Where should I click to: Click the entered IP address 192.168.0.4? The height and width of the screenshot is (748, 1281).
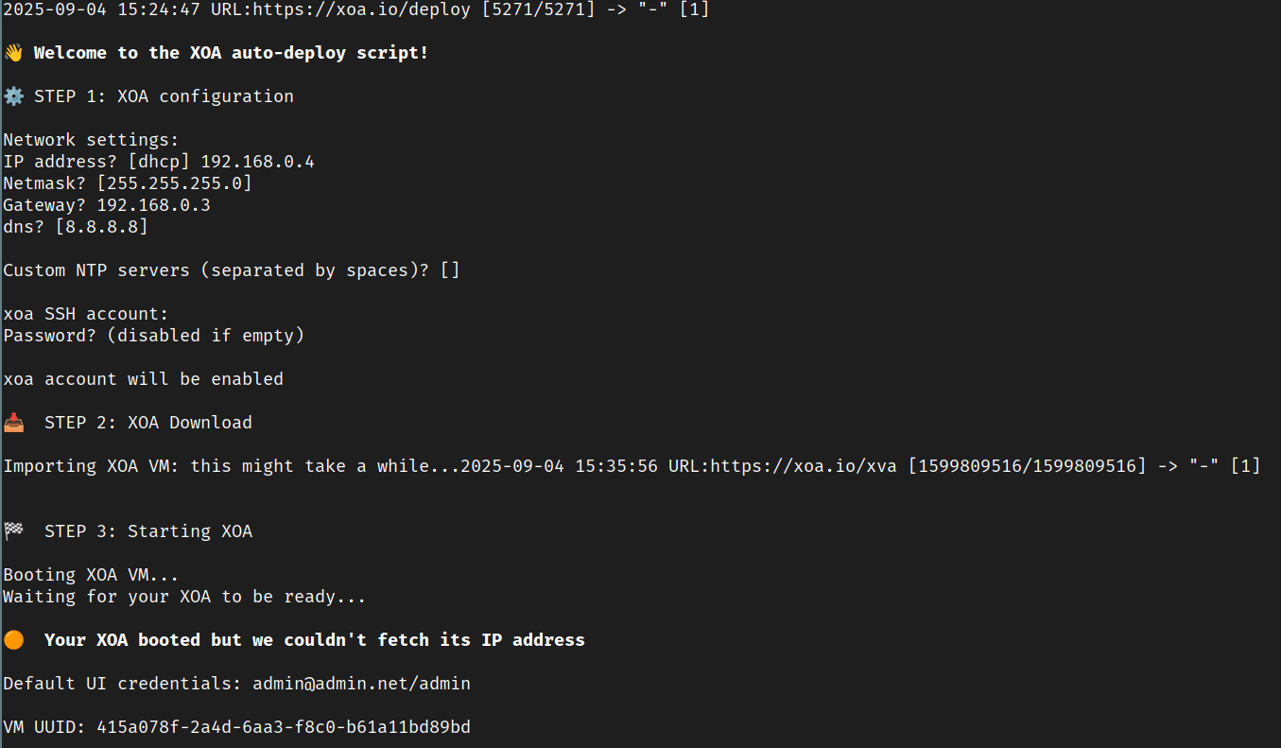(x=257, y=162)
